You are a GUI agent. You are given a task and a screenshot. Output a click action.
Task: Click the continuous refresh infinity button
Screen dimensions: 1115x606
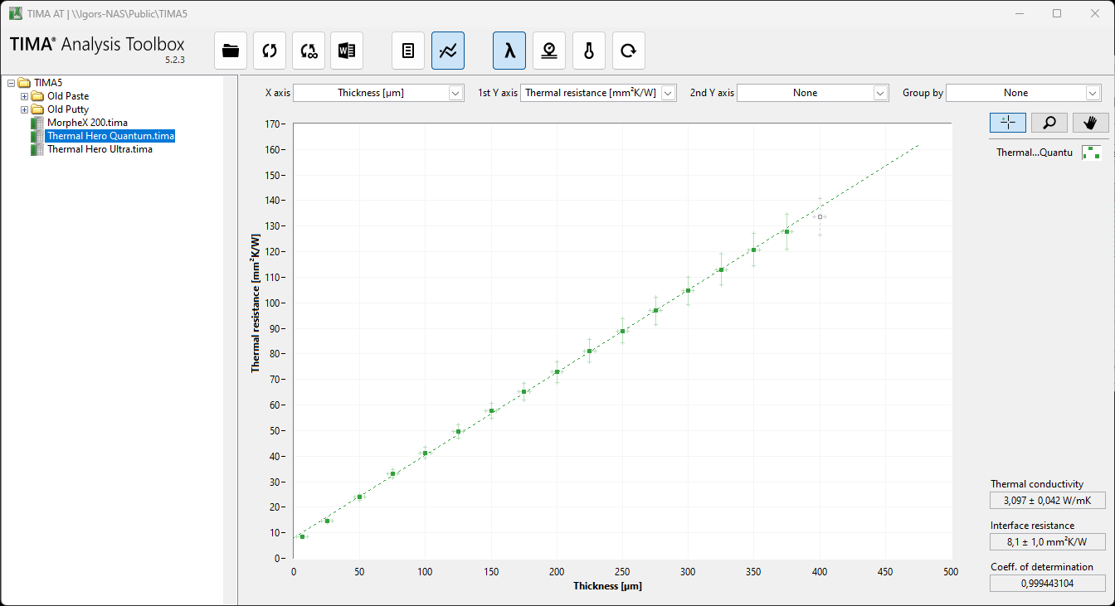coord(309,51)
